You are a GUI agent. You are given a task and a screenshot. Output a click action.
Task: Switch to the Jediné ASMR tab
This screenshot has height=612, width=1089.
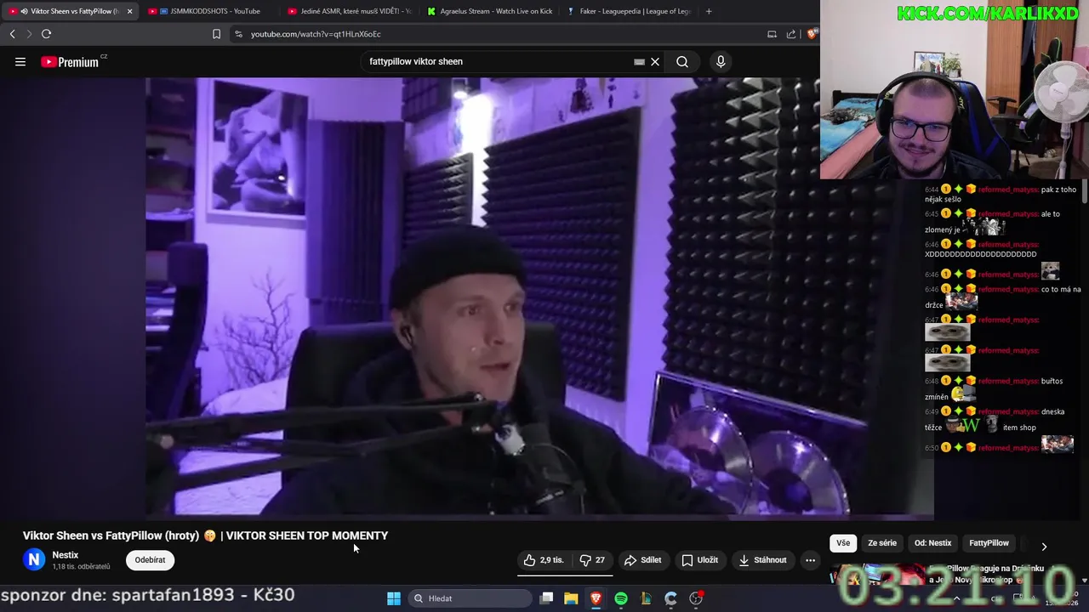(349, 11)
